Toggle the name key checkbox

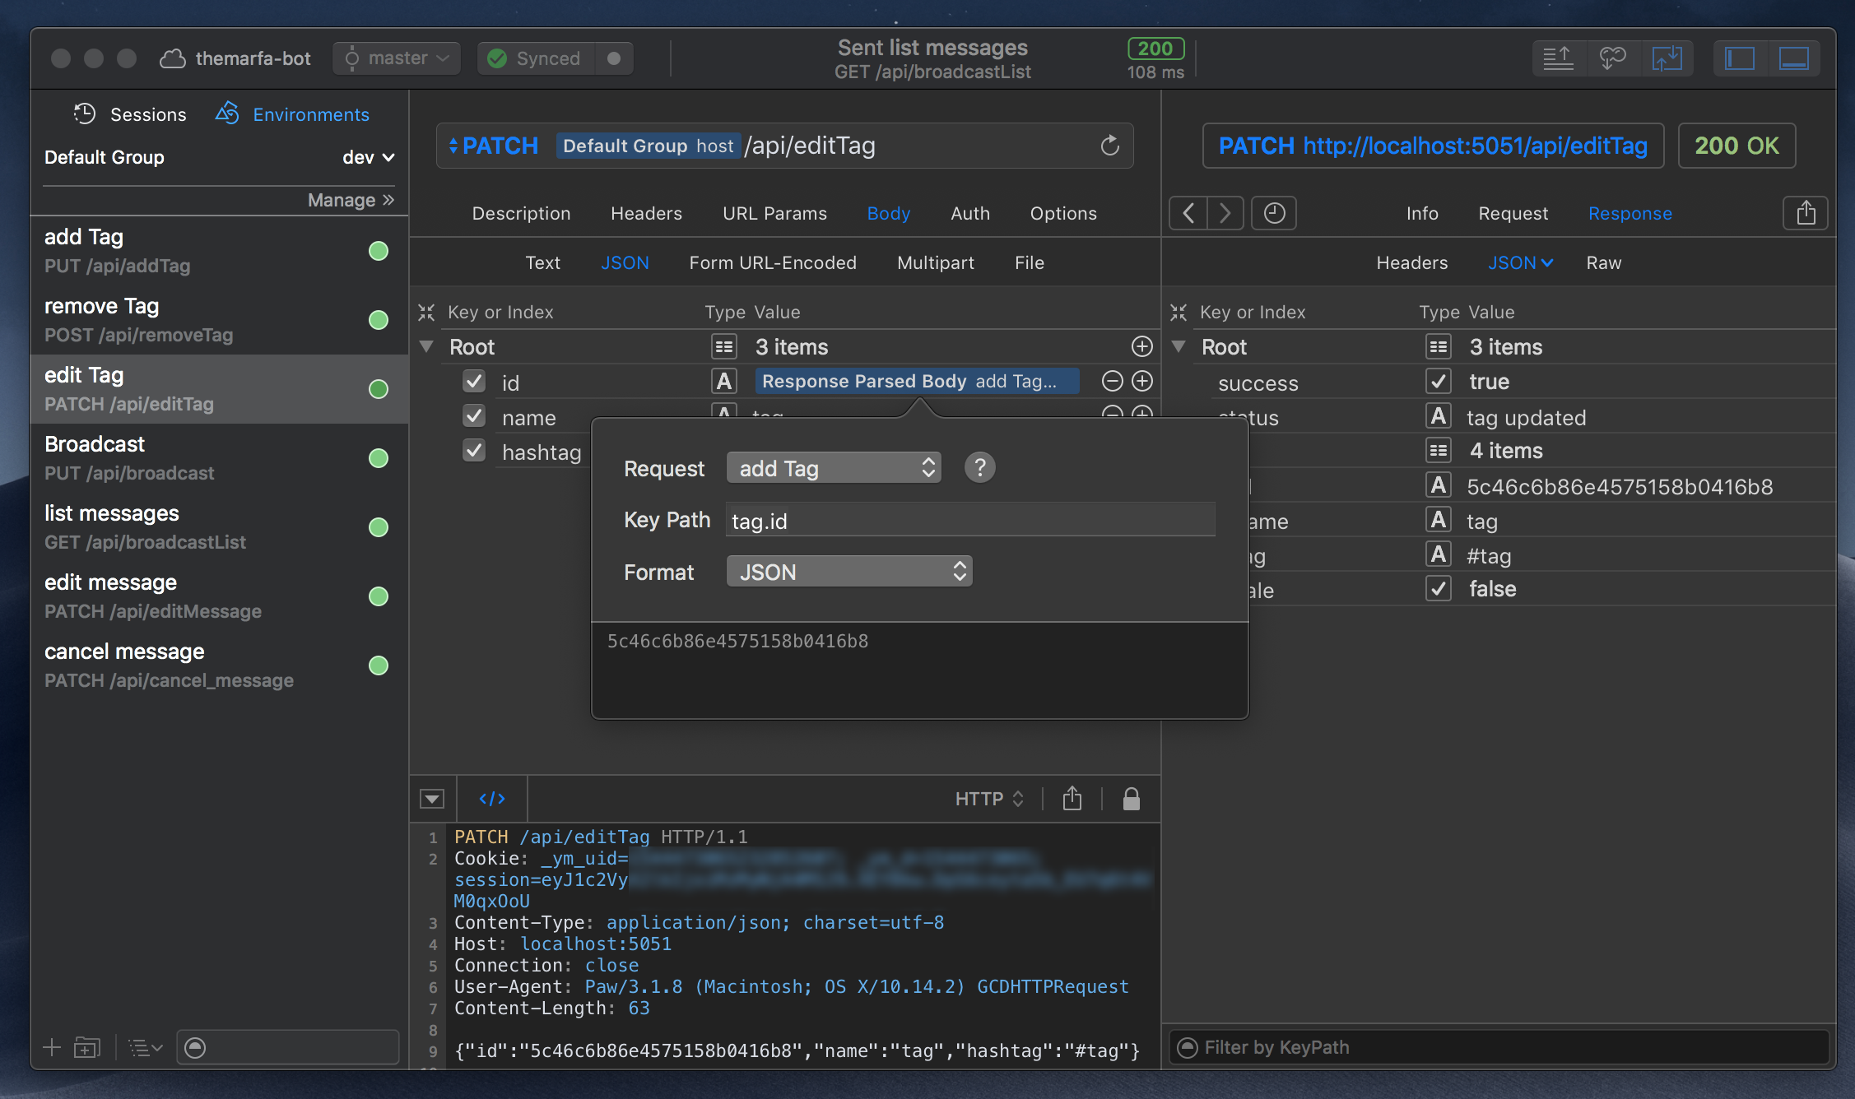[474, 416]
